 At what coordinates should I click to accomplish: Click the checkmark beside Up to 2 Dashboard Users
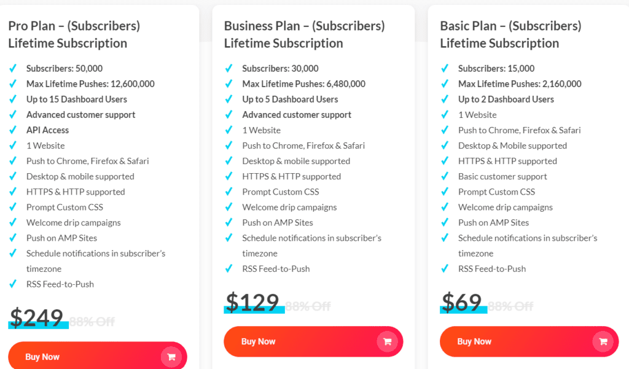[445, 99]
